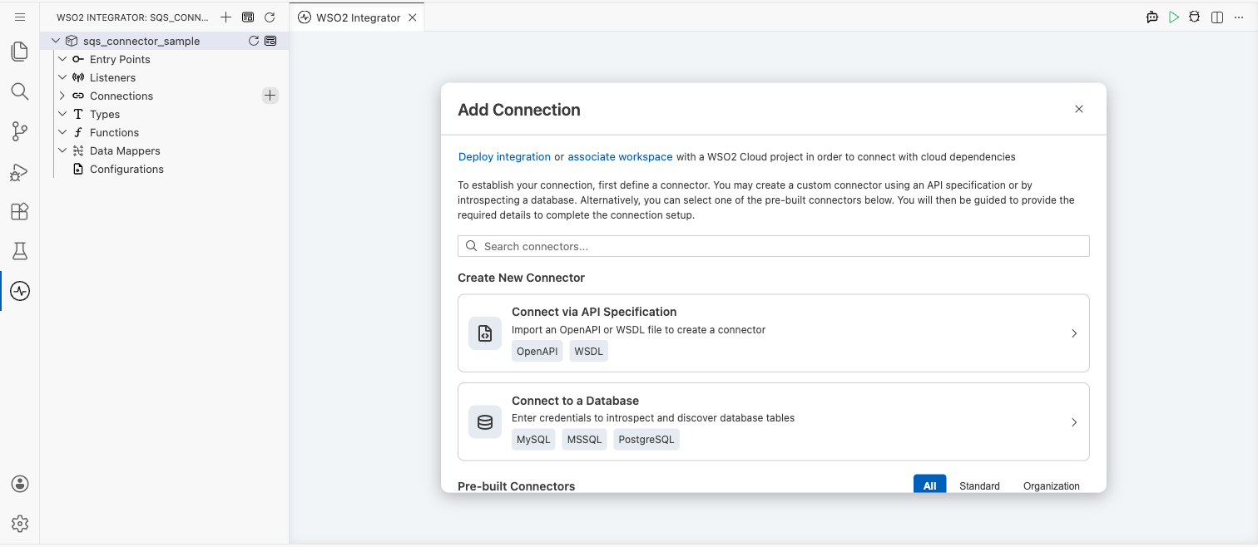This screenshot has width=1258, height=547.
Task: Click the MSSQL tag
Action: pyautogui.click(x=584, y=440)
